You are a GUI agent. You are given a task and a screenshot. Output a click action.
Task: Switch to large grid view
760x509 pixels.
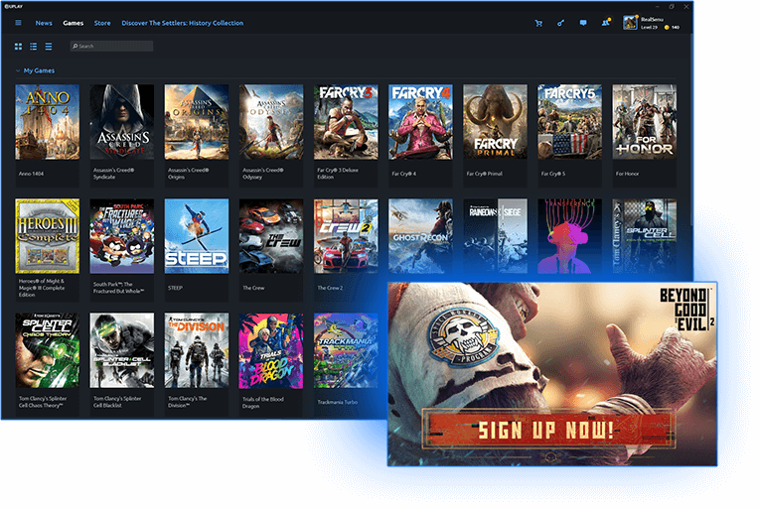[x=19, y=47]
